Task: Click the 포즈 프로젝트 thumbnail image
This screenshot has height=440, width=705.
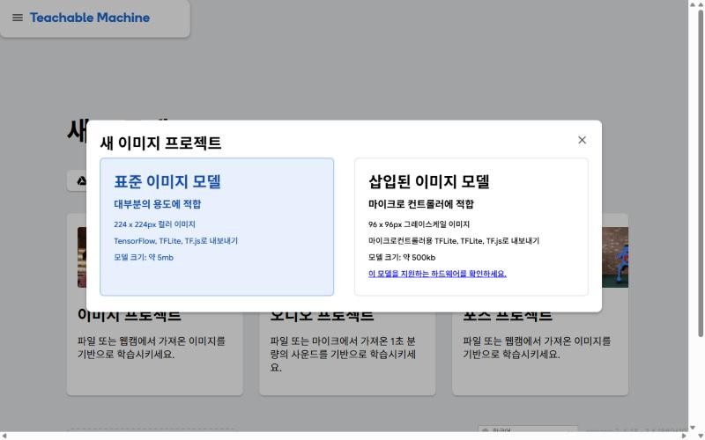Action: pyautogui.click(x=615, y=257)
